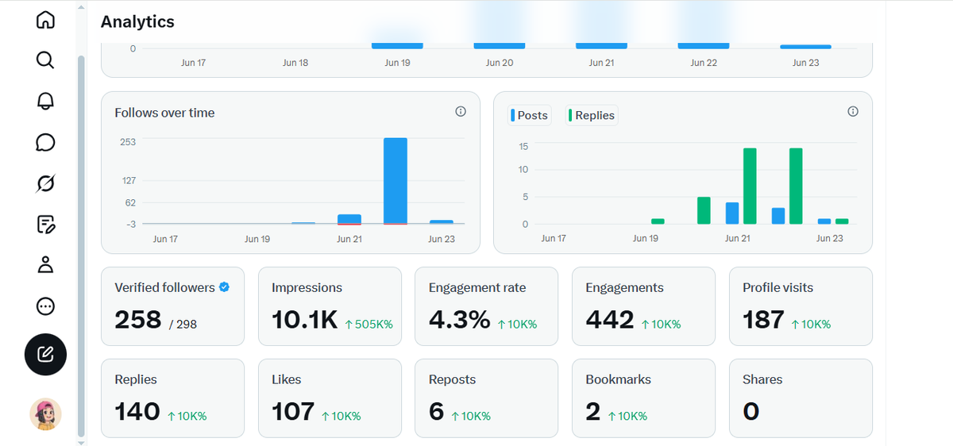Click the Jun 21 blue bar in Follows chart

pos(349,219)
